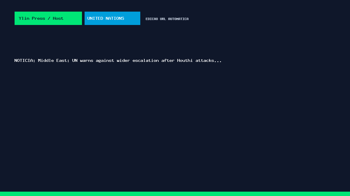This screenshot has width=350, height=196.
Task: Open the Middle East news headline
Action: pos(118,60)
